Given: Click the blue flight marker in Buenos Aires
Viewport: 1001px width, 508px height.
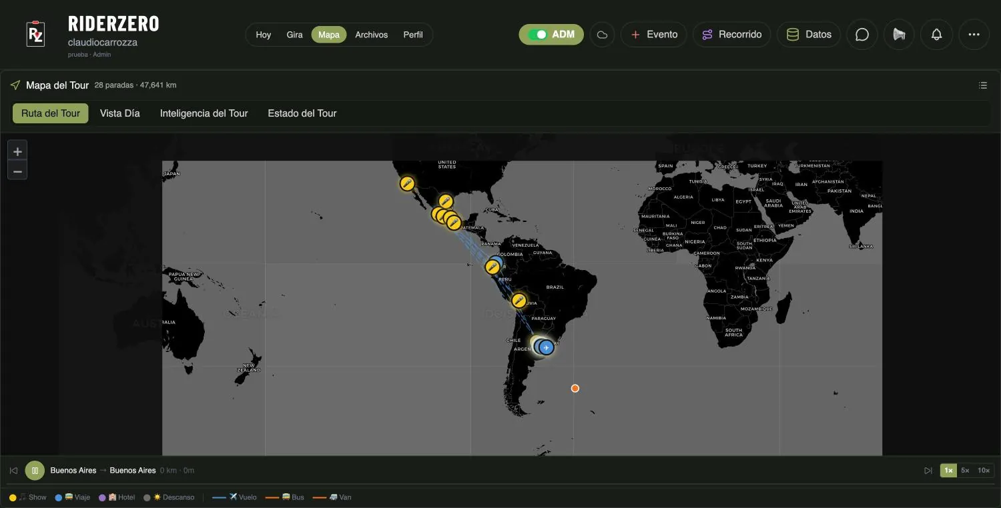Looking at the screenshot, I should click(547, 347).
